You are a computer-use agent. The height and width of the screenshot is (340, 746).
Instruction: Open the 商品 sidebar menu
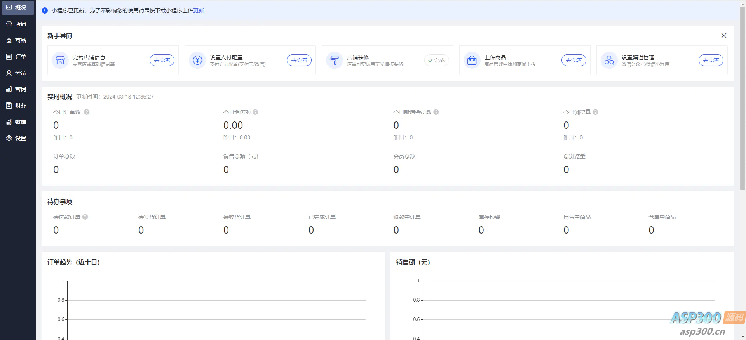pos(17,40)
